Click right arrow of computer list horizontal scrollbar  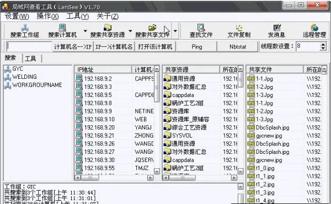[150, 178]
